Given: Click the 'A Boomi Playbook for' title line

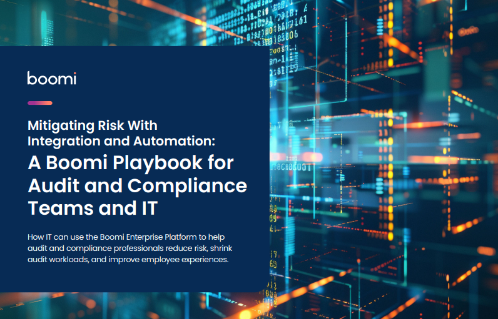Looking at the screenshot, I should pos(130,164).
